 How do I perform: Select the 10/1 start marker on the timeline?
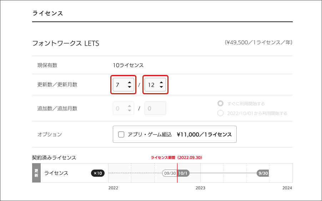(183, 173)
